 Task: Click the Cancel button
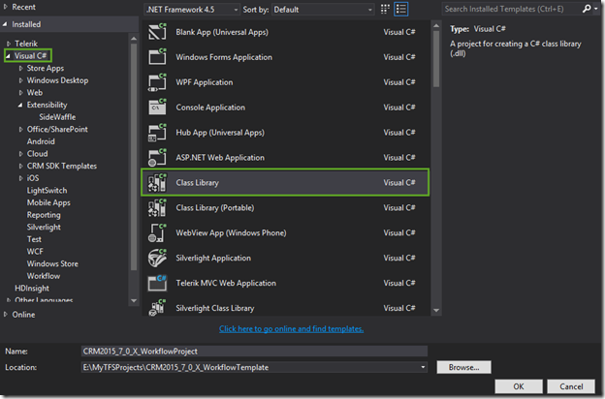click(x=571, y=386)
